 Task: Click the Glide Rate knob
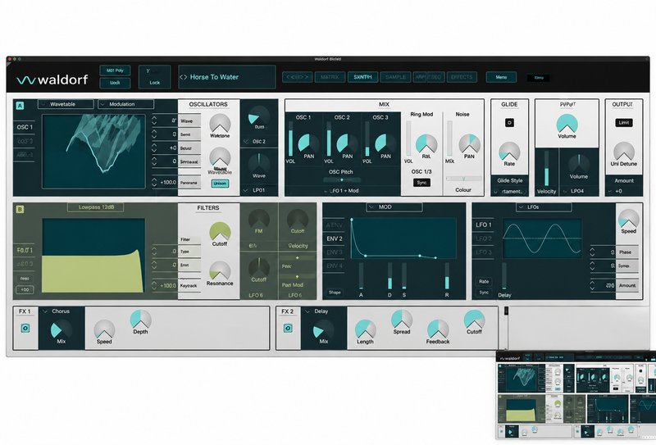click(x=509, y=152)
